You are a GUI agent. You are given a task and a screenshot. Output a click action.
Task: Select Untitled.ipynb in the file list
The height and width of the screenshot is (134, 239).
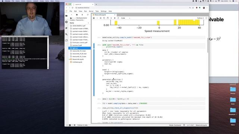pos(80,62)
